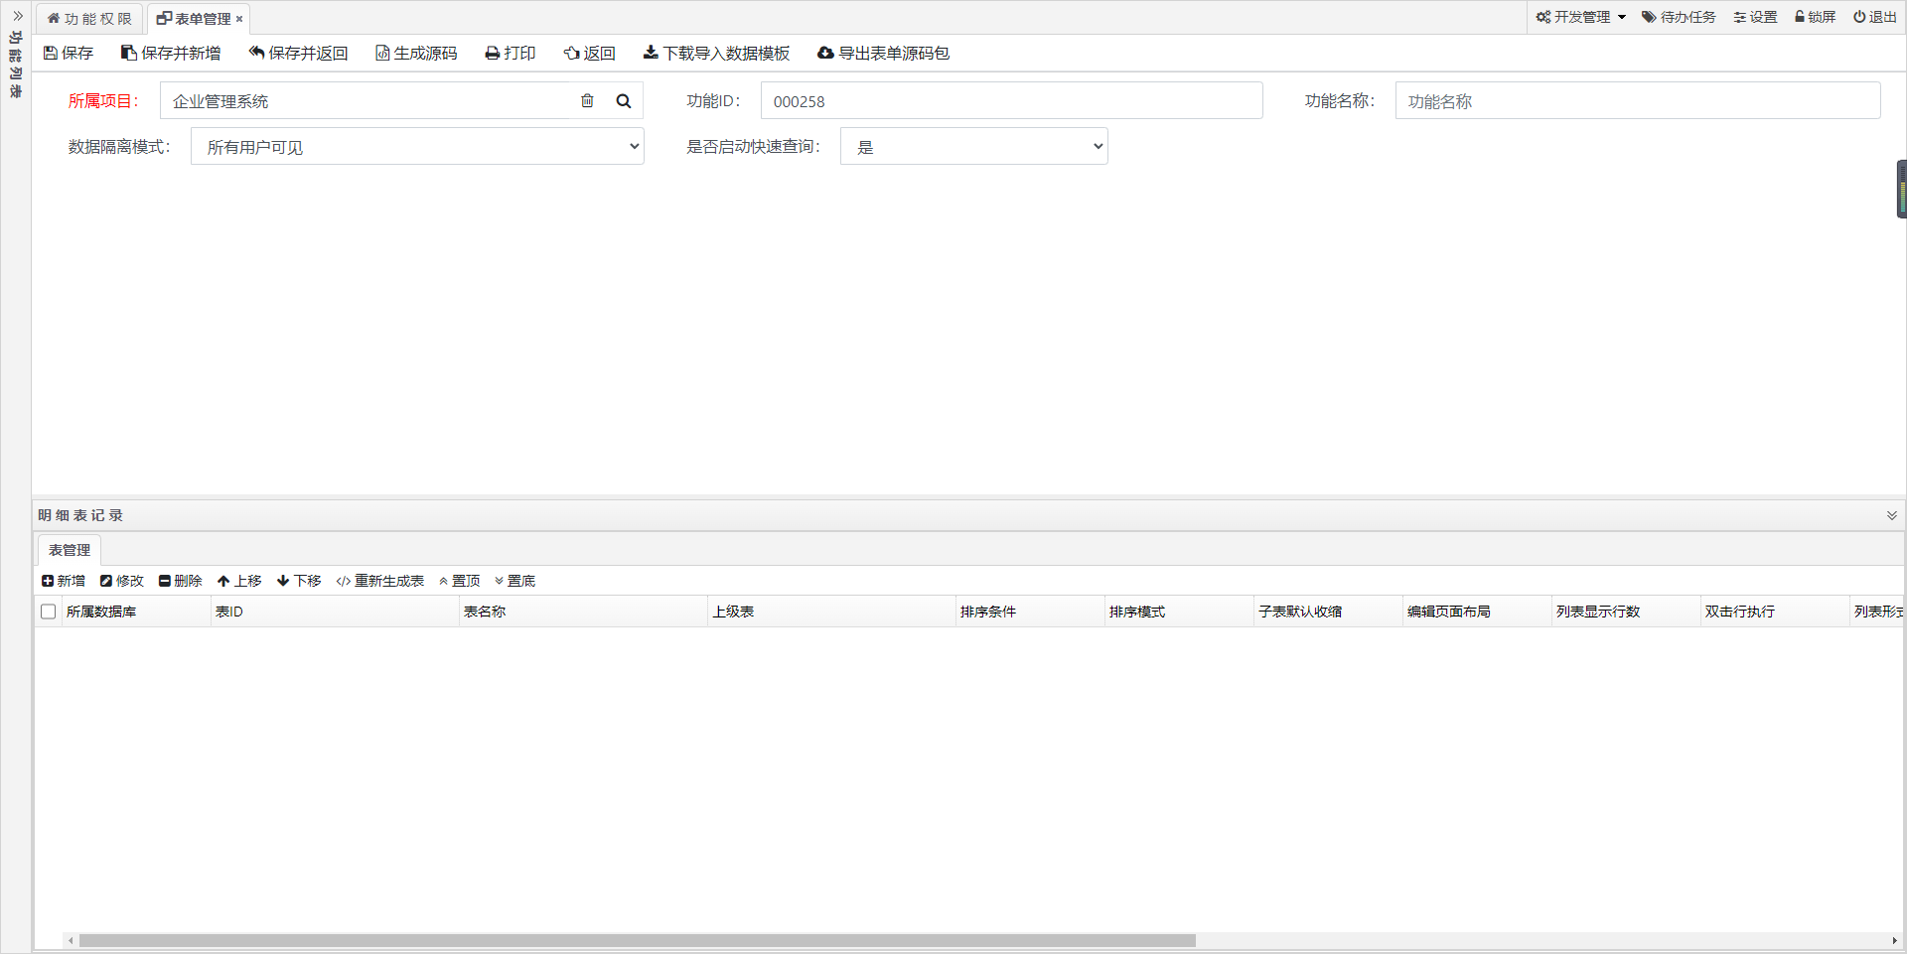Expand the 开发管理 menu

click(x=1580, y=17)
